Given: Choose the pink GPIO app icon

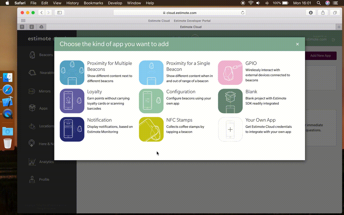Looking at the screenshot, I should tap(230, 73).
